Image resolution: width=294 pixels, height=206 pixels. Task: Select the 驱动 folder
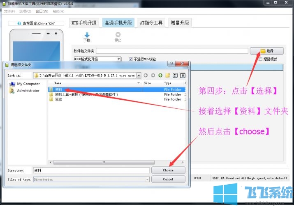click(x=56, y=99)
